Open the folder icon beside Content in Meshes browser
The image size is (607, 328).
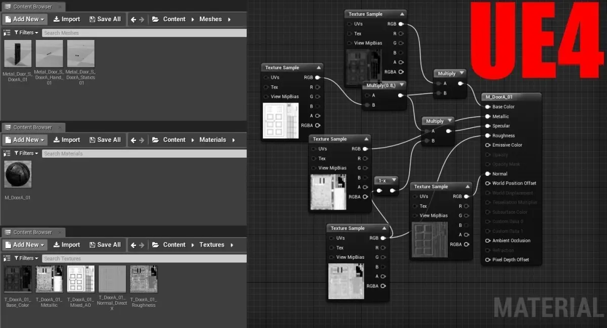coord(155,19)
